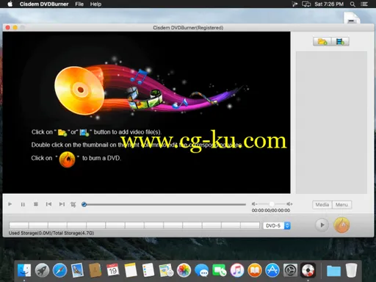The image size is (376, 282).
Task: Open the Apple menu
Action: click(10, 4)
